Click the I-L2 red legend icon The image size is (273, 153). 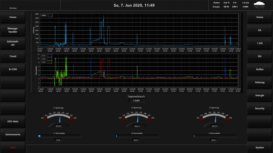point(50,59)
